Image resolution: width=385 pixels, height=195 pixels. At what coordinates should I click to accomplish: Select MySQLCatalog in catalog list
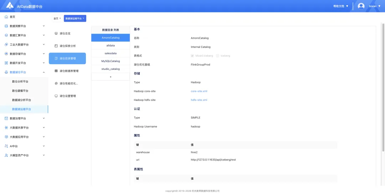[111, 61]
